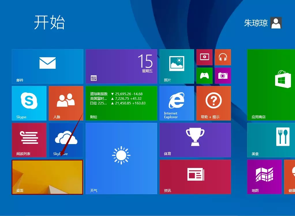This screenshot has height=216, width=295.
Task: Click the user name 朱琼琼
Action: [256, 23]
